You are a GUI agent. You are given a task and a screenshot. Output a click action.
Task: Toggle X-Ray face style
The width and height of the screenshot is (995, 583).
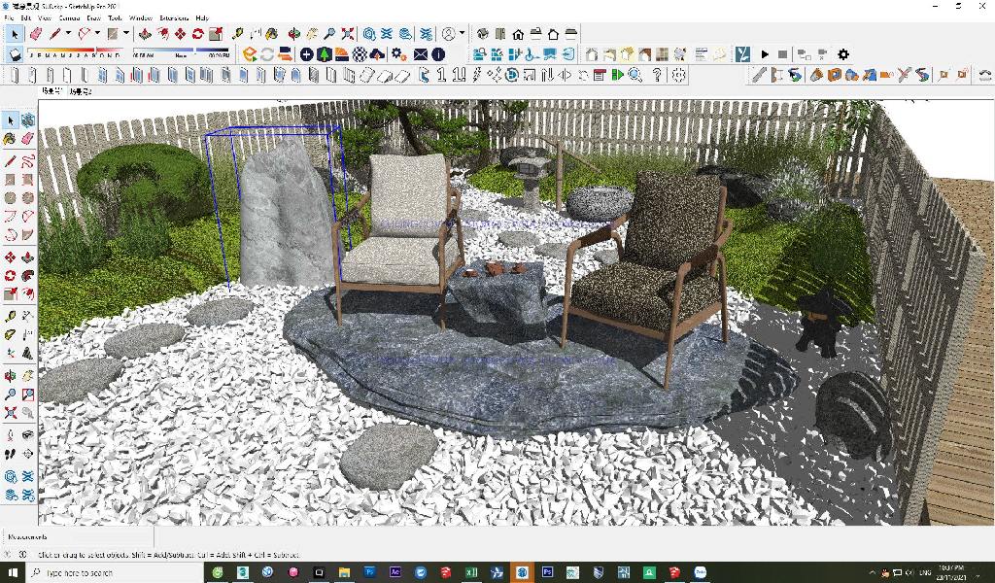click(592, 54)
